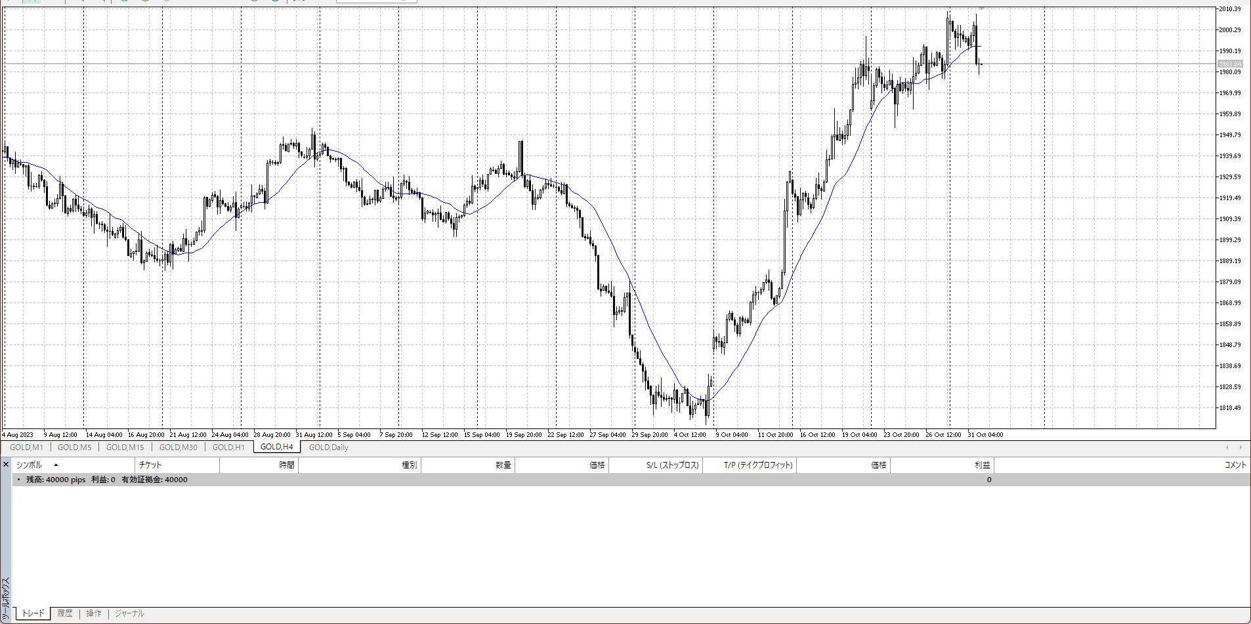Click the 1983.84 current price label
Viewport: 1251px width, 624px height.
click(x=1229, y=64)
